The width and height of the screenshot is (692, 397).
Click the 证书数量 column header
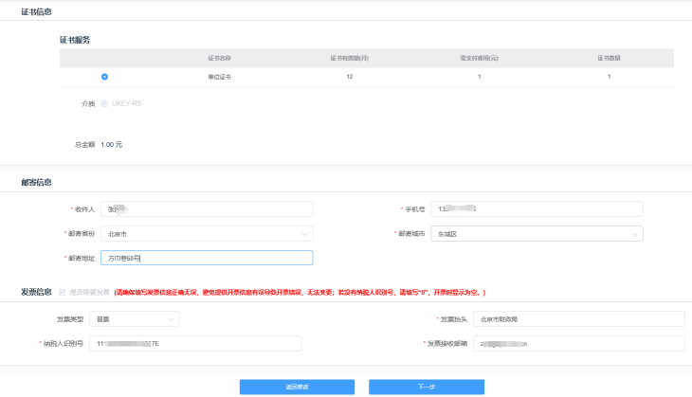click(609, 59)
